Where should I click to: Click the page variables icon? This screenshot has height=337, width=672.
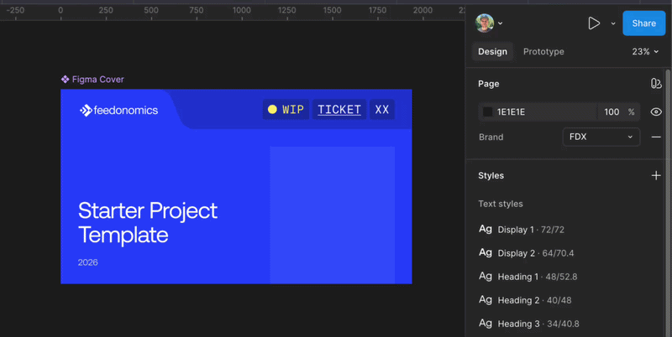coord(656,83)
